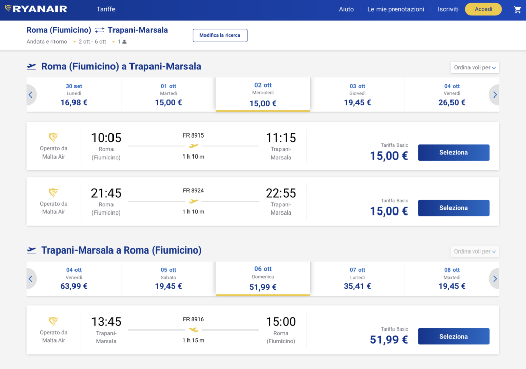526x369 pixels.
Task: Click the passenger count icon
Action: click(x=124, y=42)
